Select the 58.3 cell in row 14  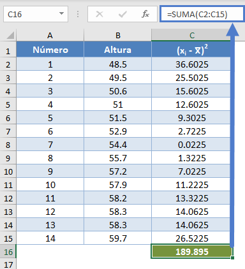[118, 225]
